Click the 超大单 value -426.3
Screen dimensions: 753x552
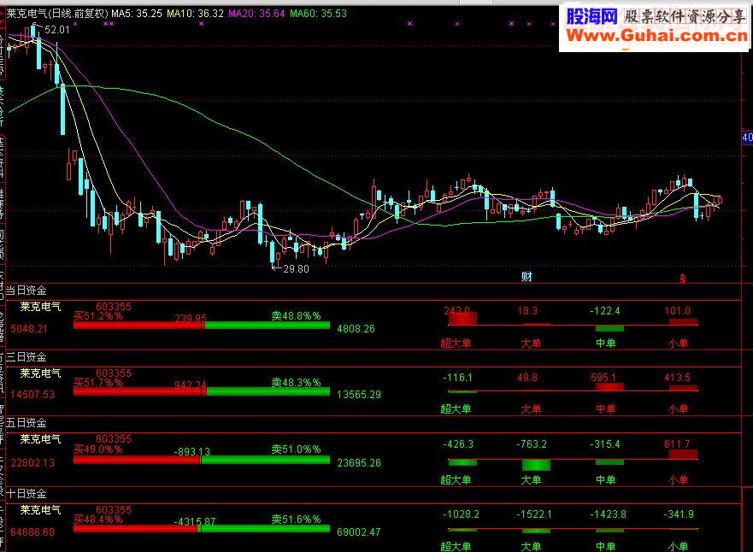point(458,444)
